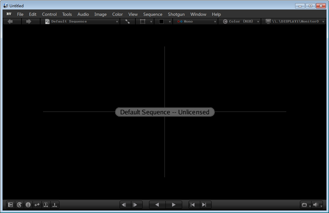Click the frame image icon

click(143, 21)
